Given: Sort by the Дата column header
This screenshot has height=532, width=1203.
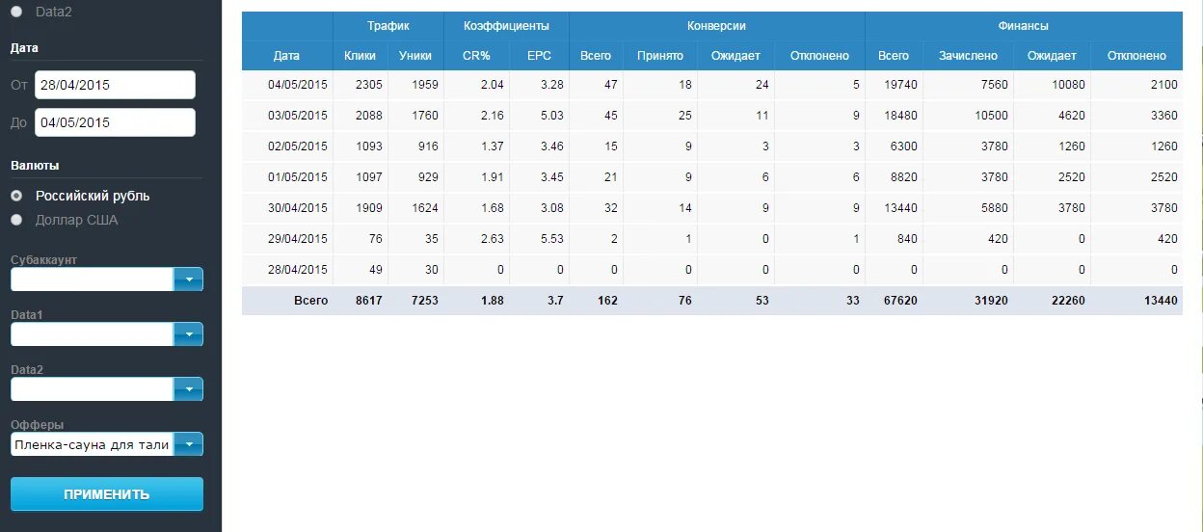Looking at the screenshot, I should (x=286, y=56).
